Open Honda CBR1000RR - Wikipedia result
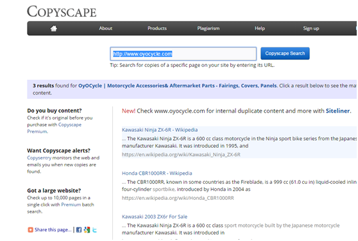The width and height of the screenshot is (358, 241). 157,174
